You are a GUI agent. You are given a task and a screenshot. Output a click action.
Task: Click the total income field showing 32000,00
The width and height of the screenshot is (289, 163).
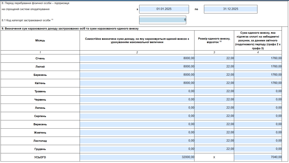coord(137,157)
